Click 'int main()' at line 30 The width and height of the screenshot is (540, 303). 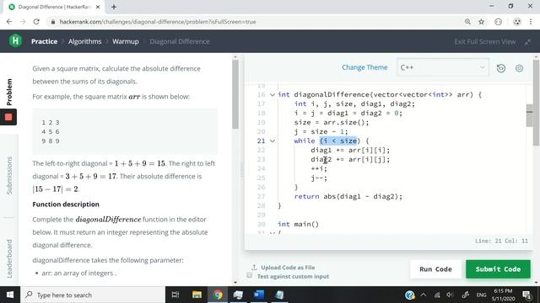pos(298,224)
